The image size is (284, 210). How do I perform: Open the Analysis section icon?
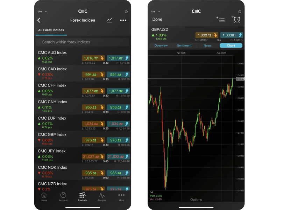point(102,197)
